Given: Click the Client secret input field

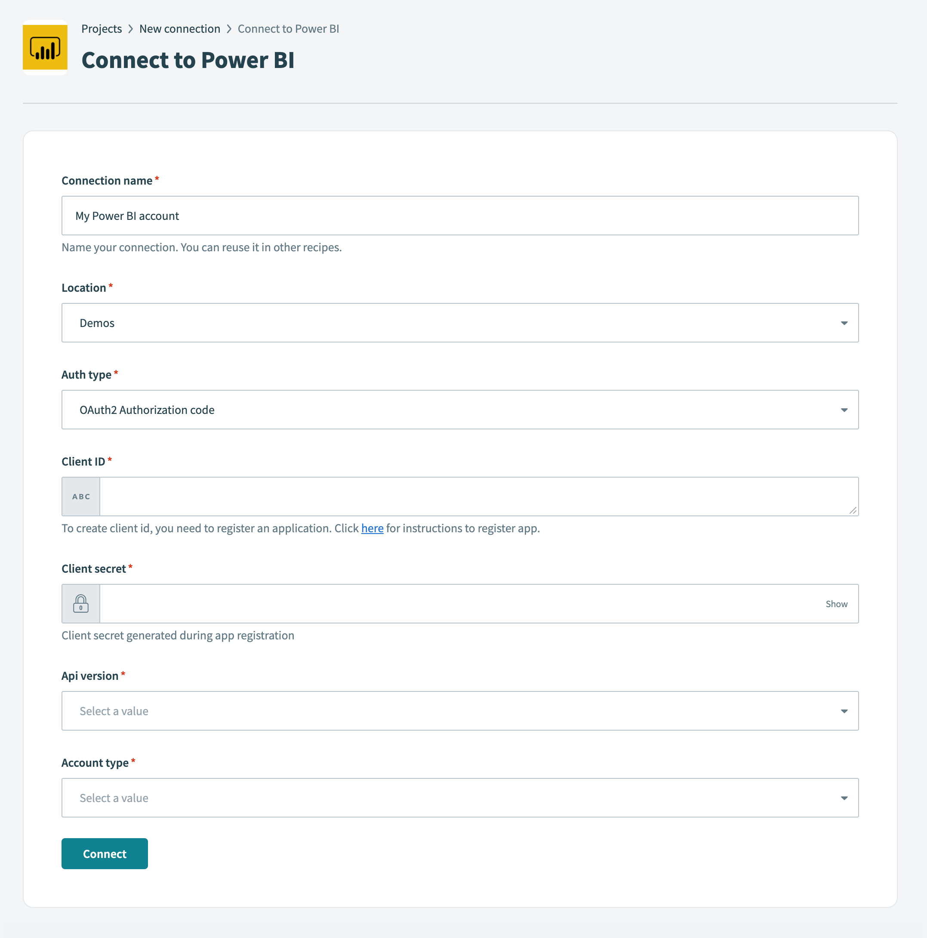Looking at the screenshot, I should (437, 604).
